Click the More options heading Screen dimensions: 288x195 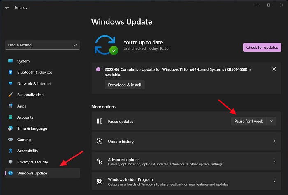pyautogui.click(x=103, y=106)
